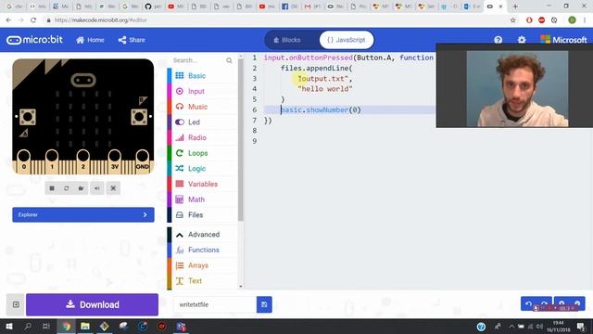The height and width of the screenshot is (334, 593).
Task: Click the micro:bit logo
Action: click(35, 40)
